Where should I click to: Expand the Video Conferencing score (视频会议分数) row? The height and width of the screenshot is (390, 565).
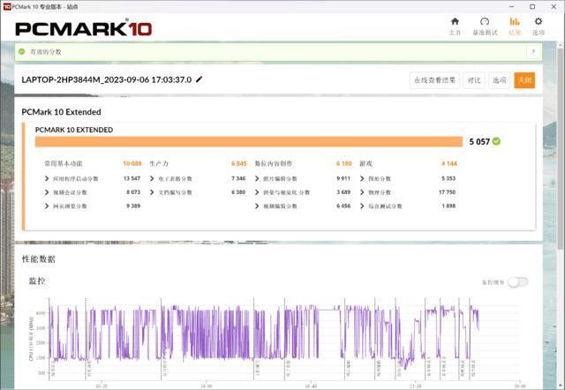47,192
